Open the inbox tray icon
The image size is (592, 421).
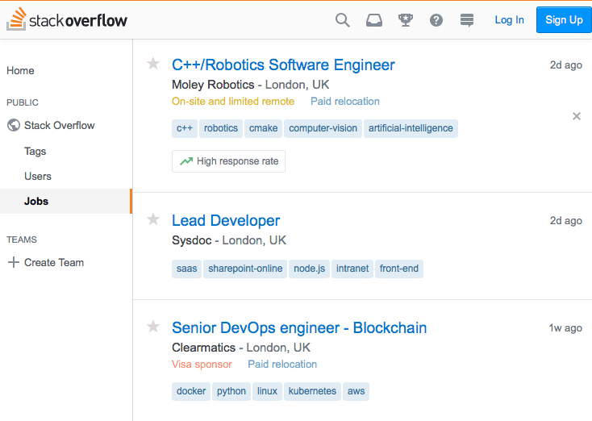point(374,20)
